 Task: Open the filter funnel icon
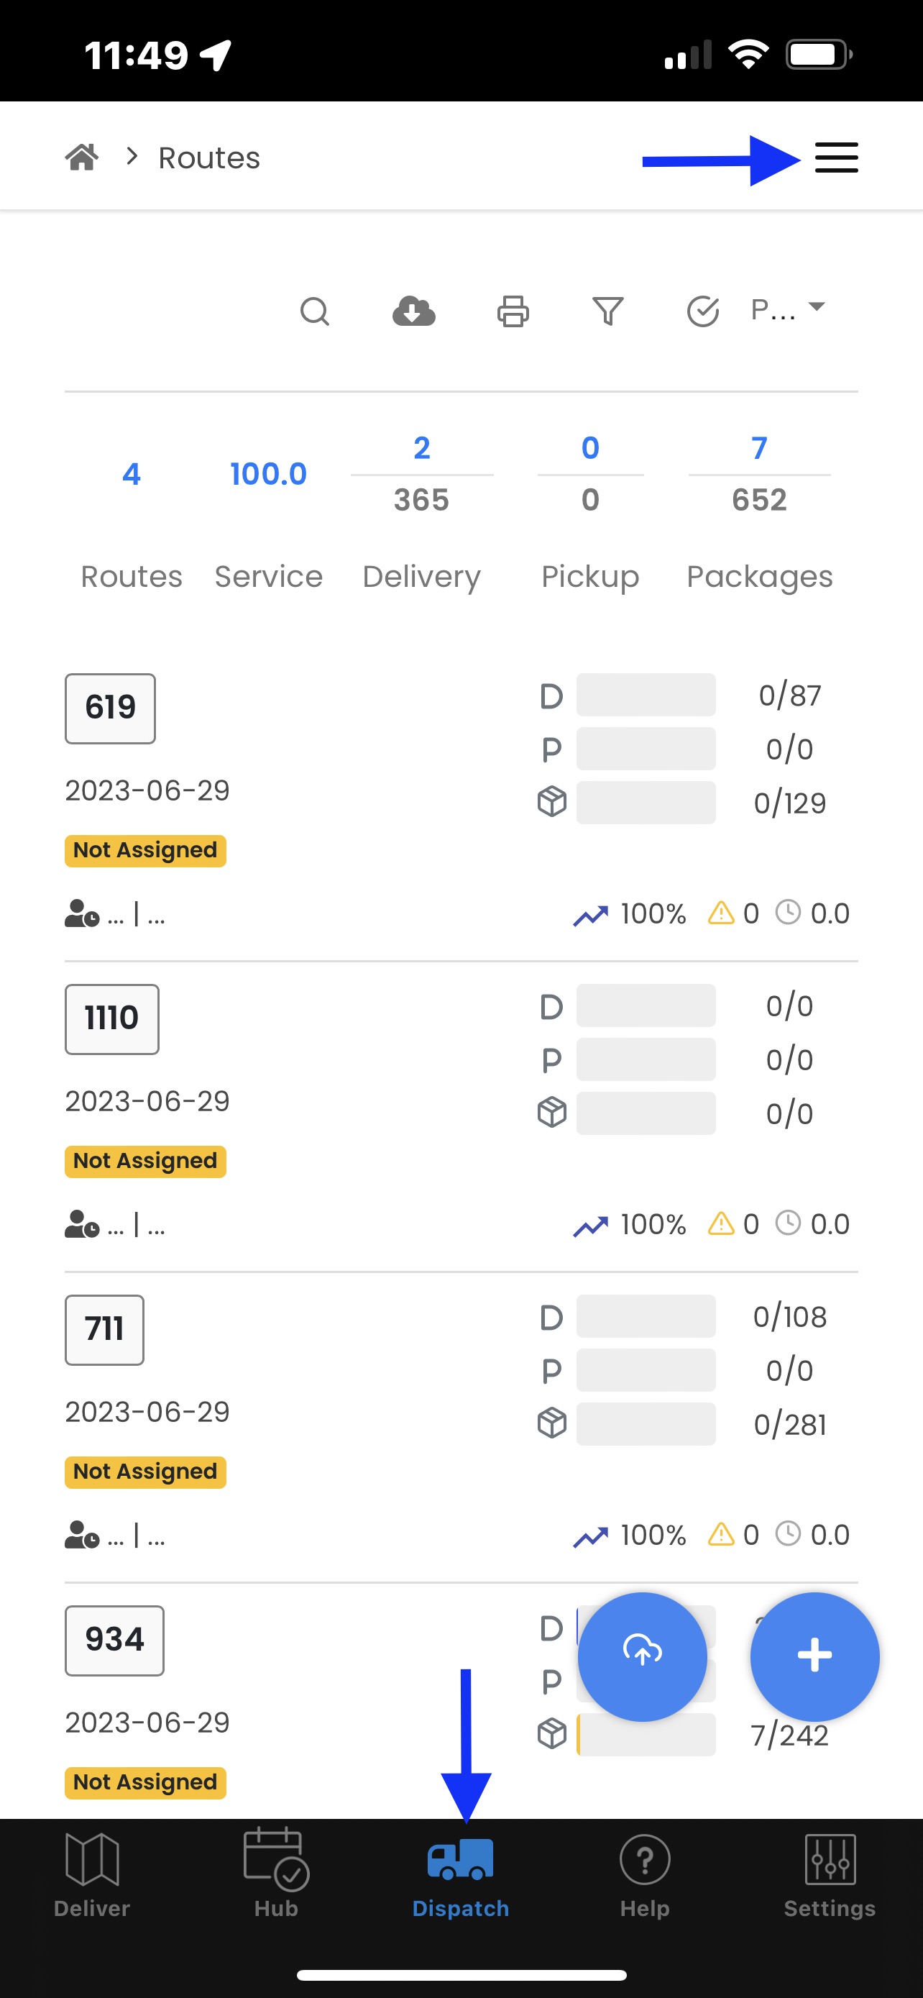(607, 312)
